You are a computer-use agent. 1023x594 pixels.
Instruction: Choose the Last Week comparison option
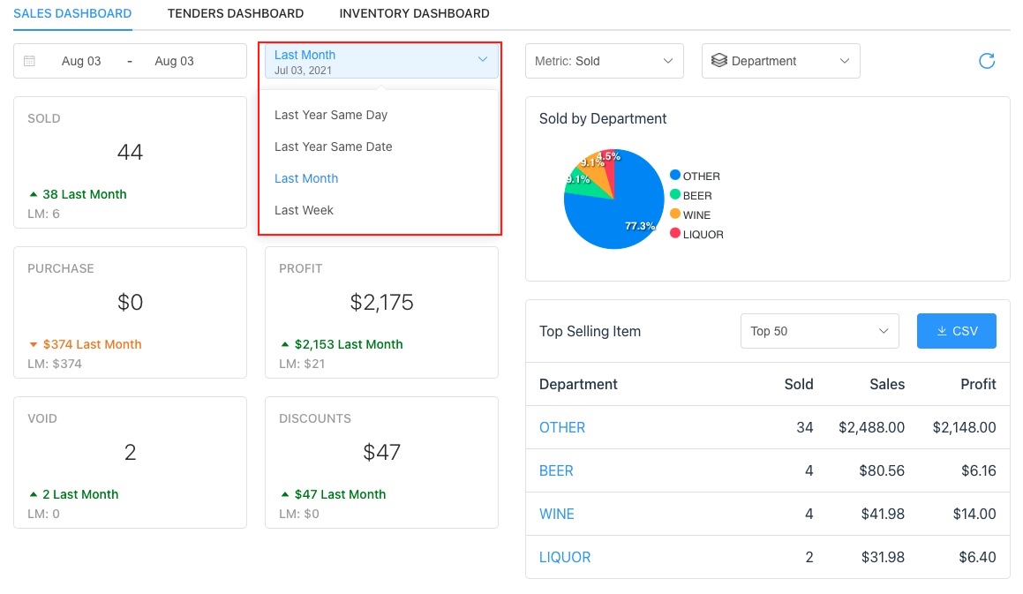304,210
